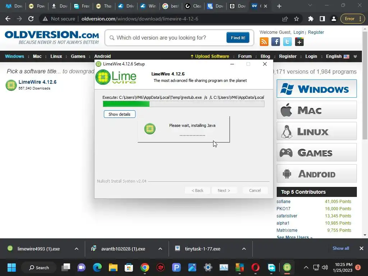The image size is (368, 276).
Task: Open the Mac nav tab
Action: 37,56
